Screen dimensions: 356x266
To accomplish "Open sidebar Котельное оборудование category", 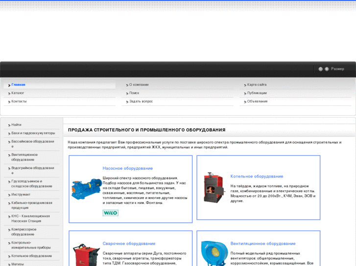I will pos(31,256).
